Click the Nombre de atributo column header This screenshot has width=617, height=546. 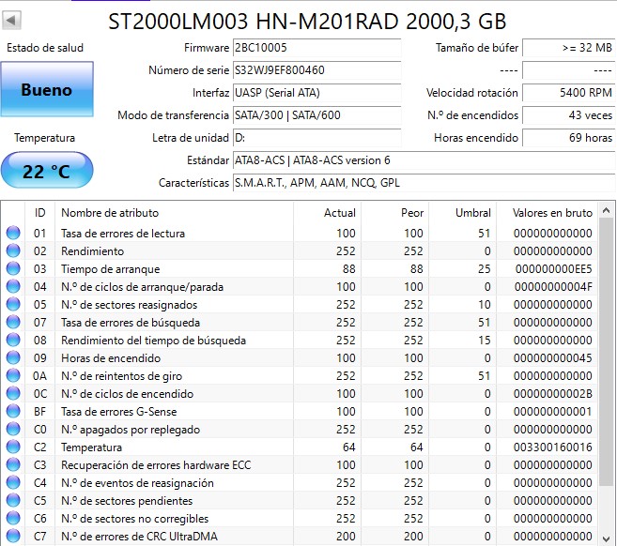coord(174,213)
